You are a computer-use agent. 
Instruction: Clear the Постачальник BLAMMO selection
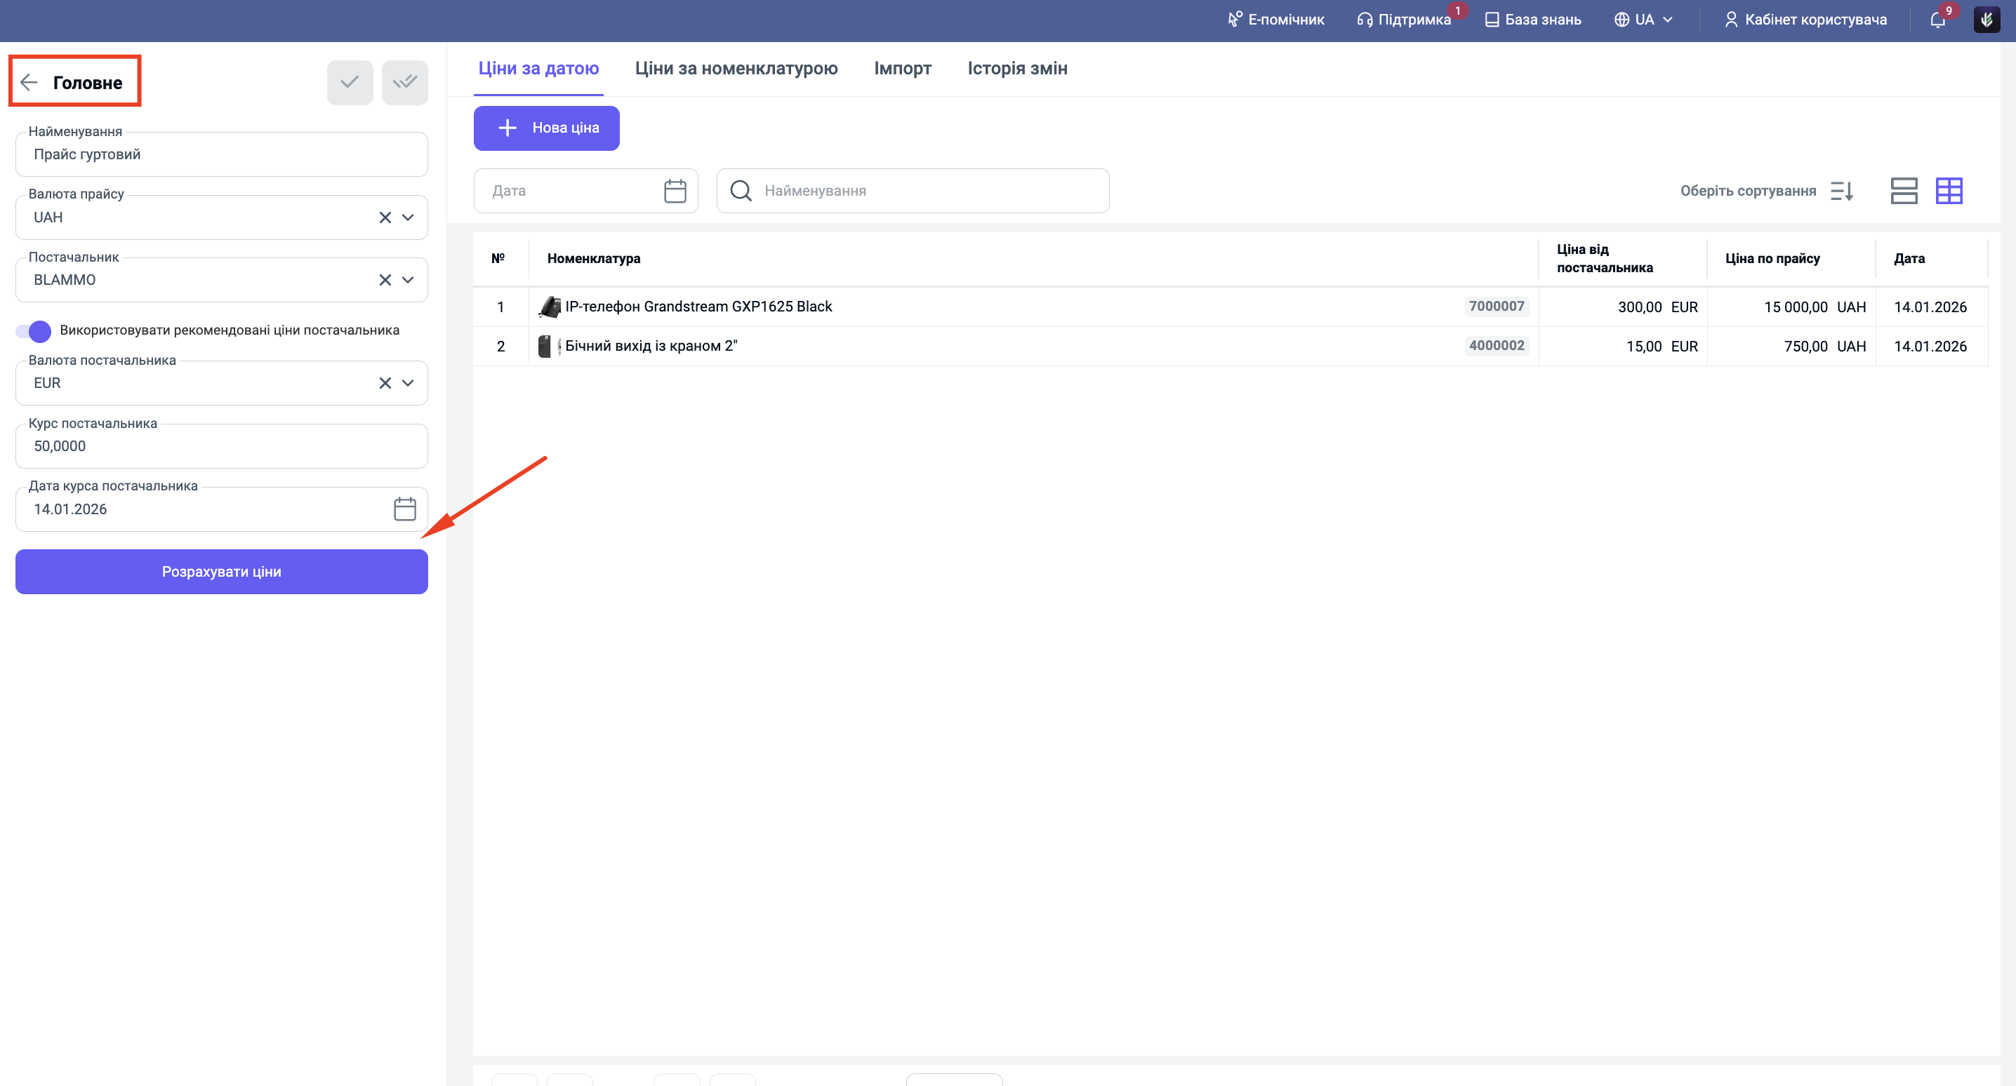[x=385, y=280]
